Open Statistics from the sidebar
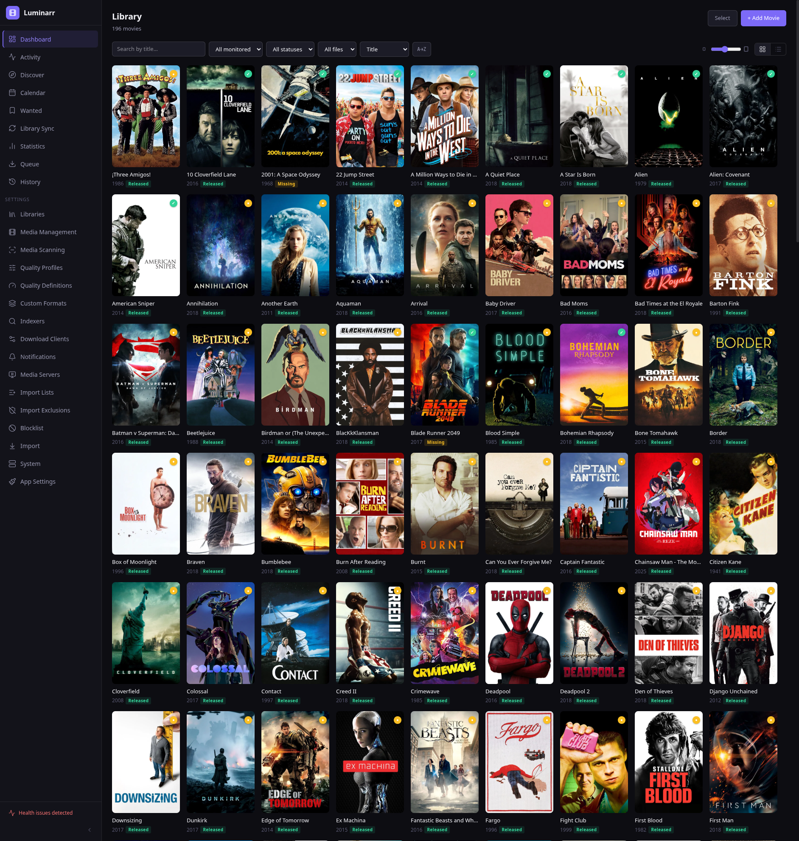Viewport: 799px width, 841px height. 32,146
